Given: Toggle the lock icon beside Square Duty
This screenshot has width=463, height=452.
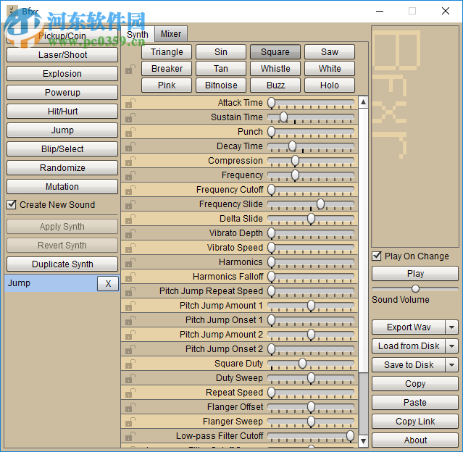Looking at the screenshot, I should click(130, 364).
